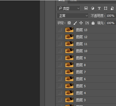Show 图层 10 visibility box
Screen dimensions: 116x106
(60, 51)
